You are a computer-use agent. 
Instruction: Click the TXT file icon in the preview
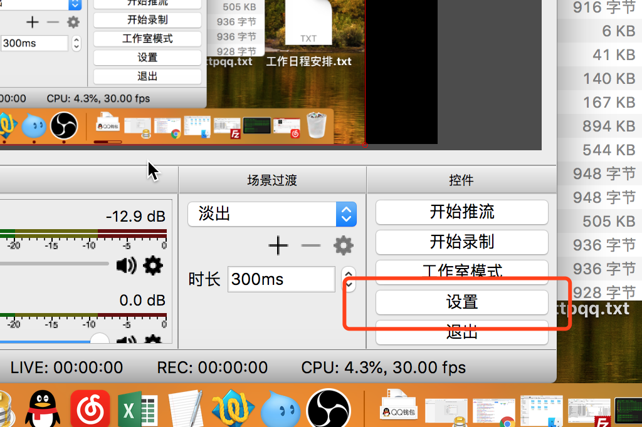[x=308, y=21]
